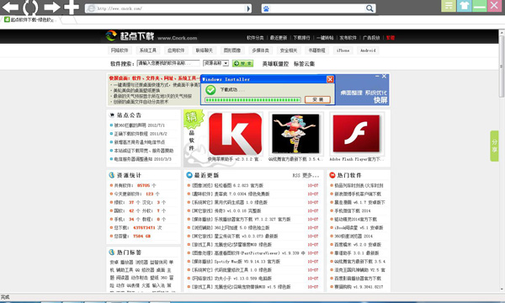Image resolution: width=505 pixels, height=303 pixels.
Task: Open 广告投放 in the top navigation
Action: (371, 38)
